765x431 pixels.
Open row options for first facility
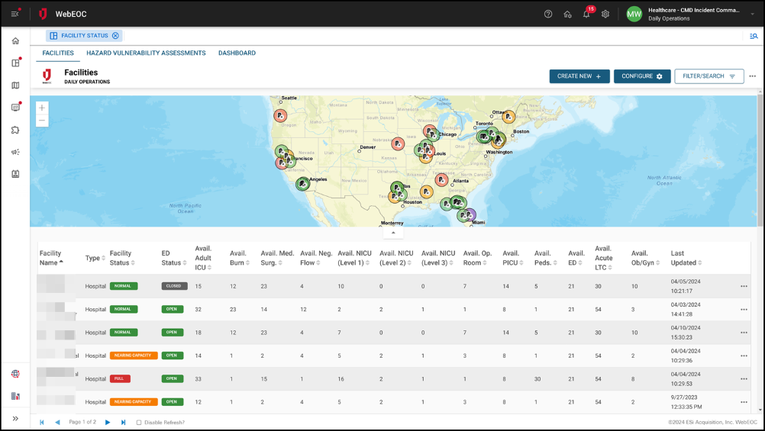744,286
